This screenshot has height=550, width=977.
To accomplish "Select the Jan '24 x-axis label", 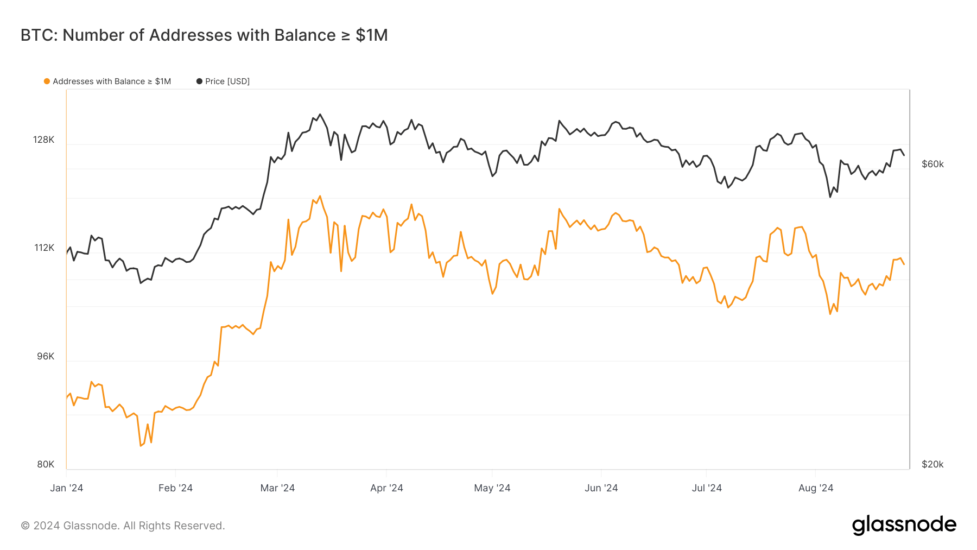I will 67,488.
